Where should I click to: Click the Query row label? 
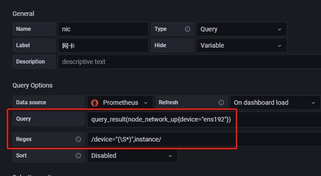coord(24,119)
